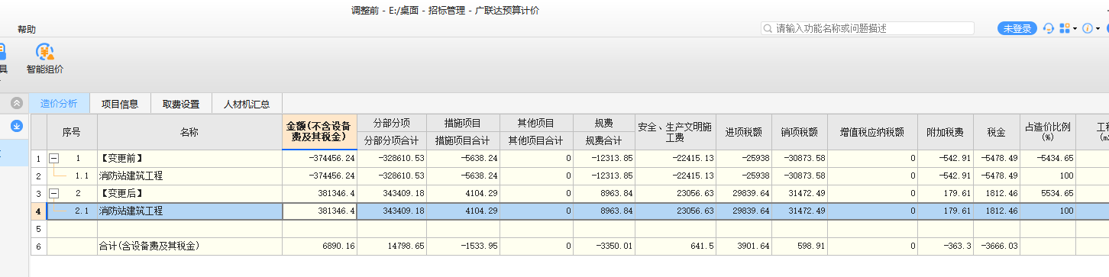Click -12313.85 in the 【变更前】 row
The height and width of the screenshot is (277, 1109).
point(603,159)
